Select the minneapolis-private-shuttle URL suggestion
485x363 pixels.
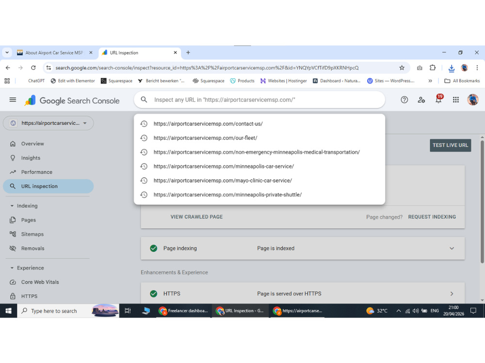259,195
